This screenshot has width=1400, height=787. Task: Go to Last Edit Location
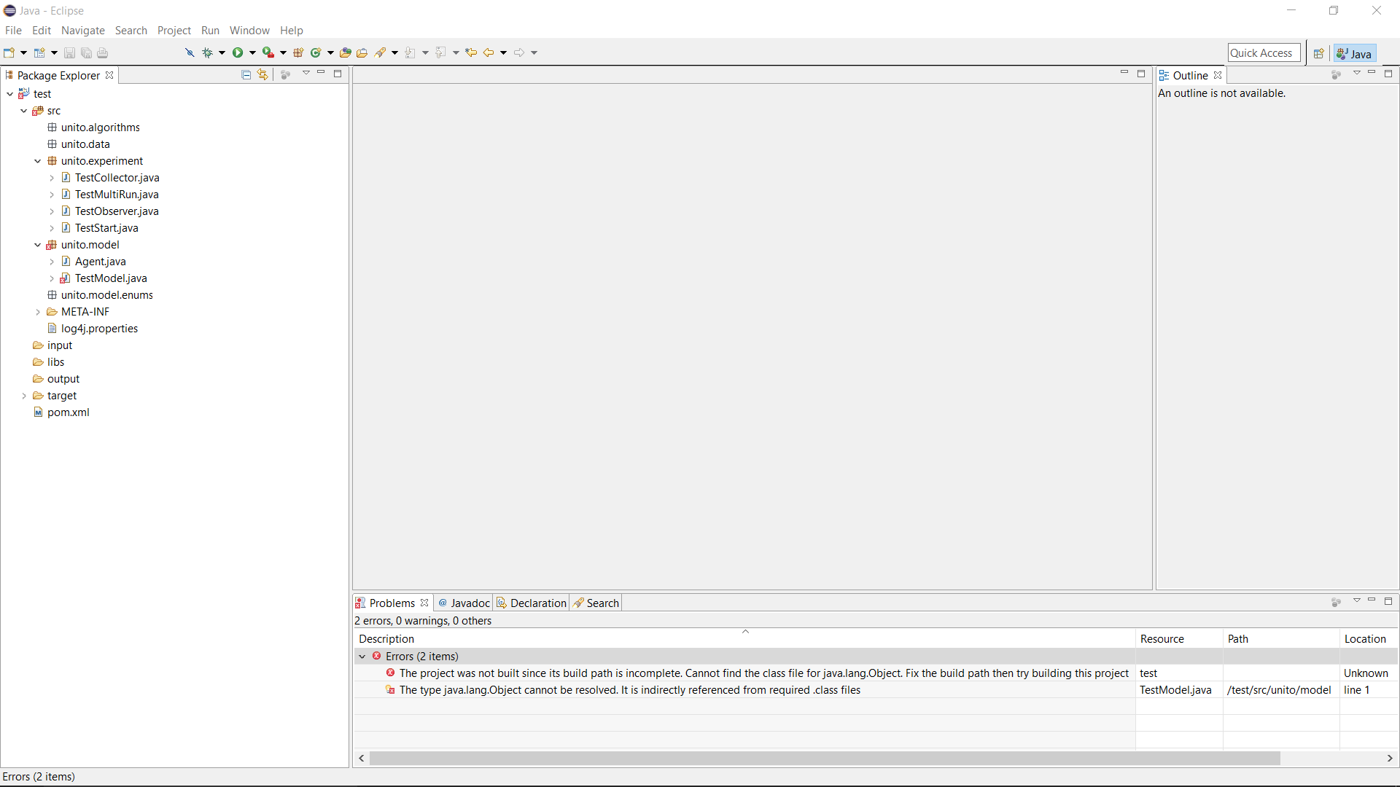pos(471,52)
